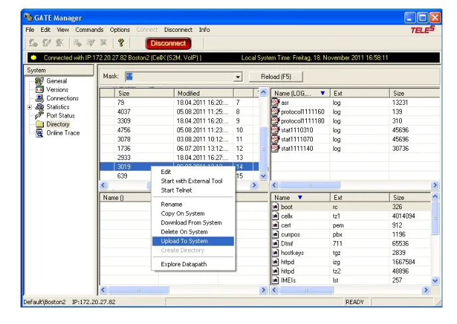Click the first connect toolbar icon
This screenshot has height=324, width=457.
[x=33, y=43]
